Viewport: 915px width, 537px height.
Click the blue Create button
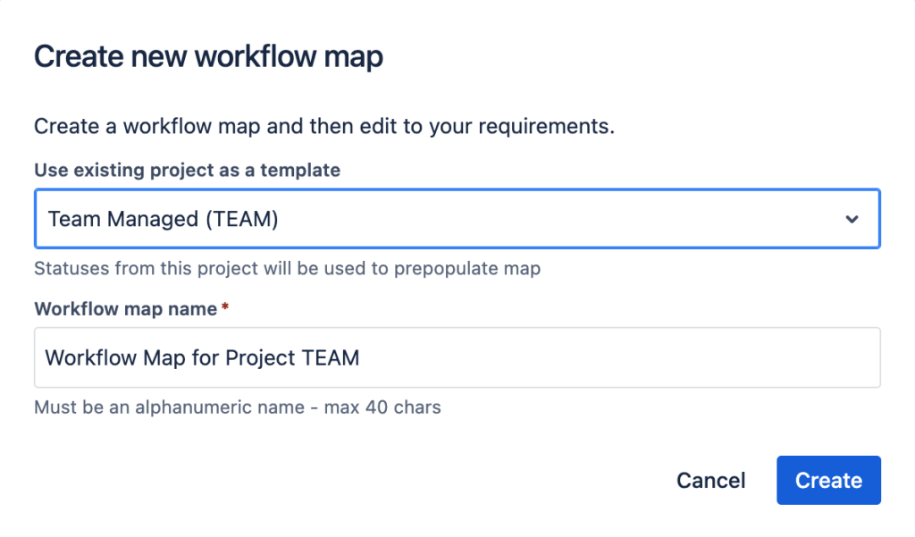tap(828, 481)
